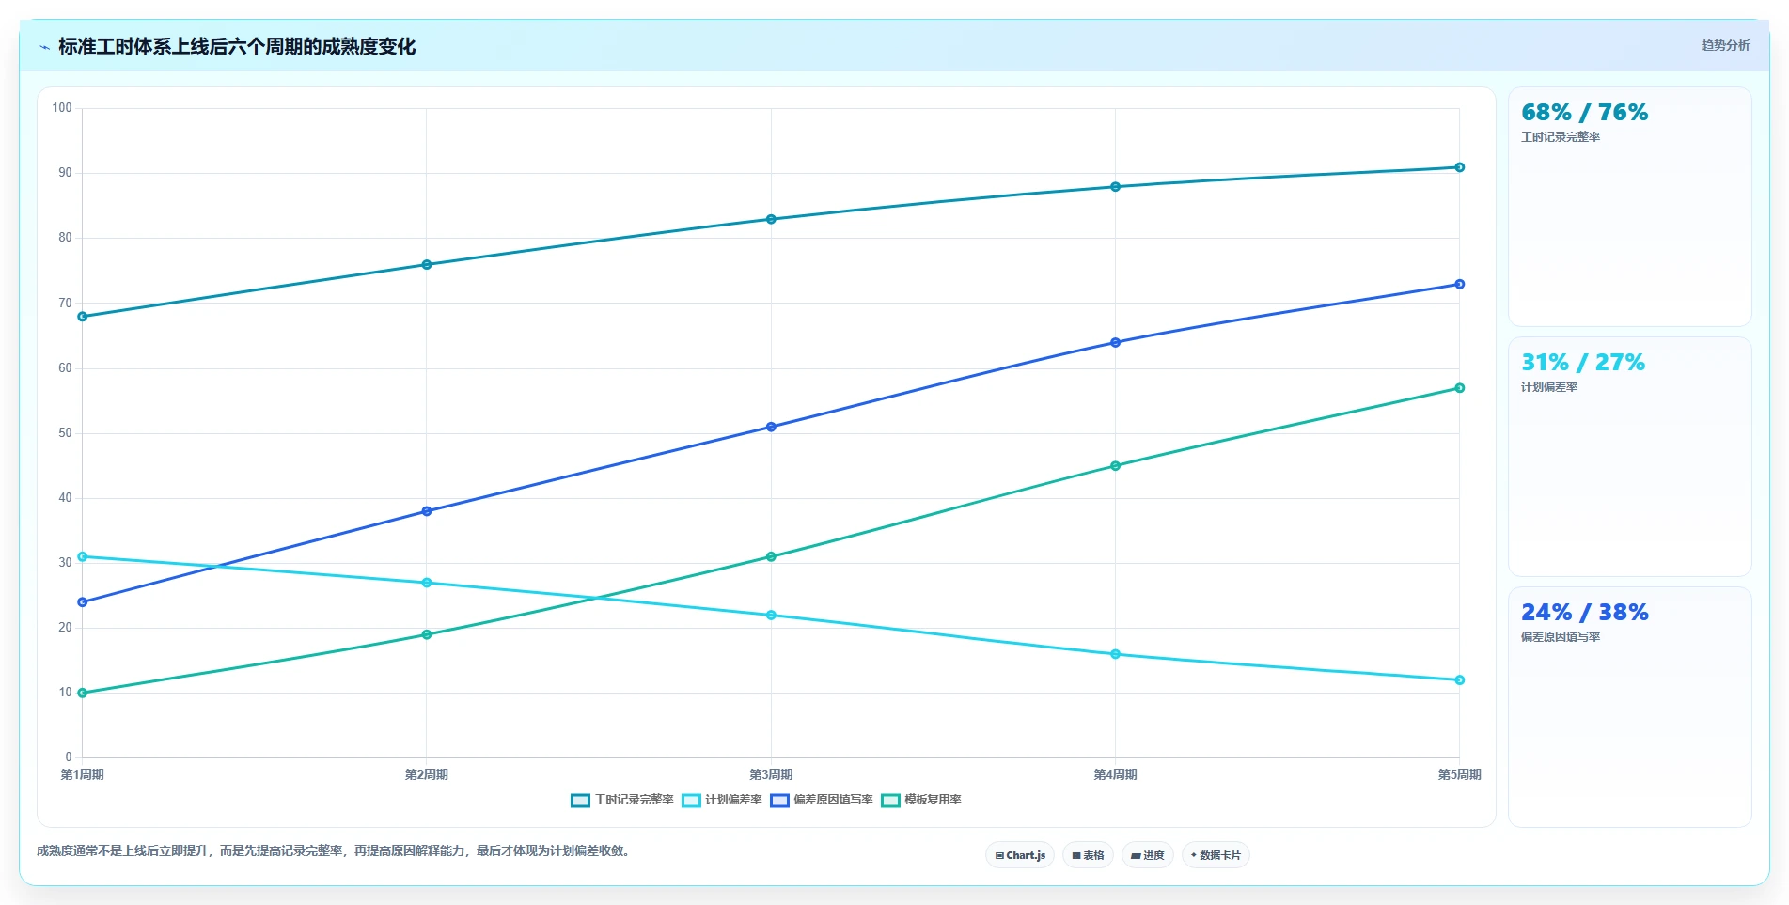The height and width of the screenshot is (905, 1789).
Task: Click the 第5周期 x-axis label
Action: [x=1459, y=774]
